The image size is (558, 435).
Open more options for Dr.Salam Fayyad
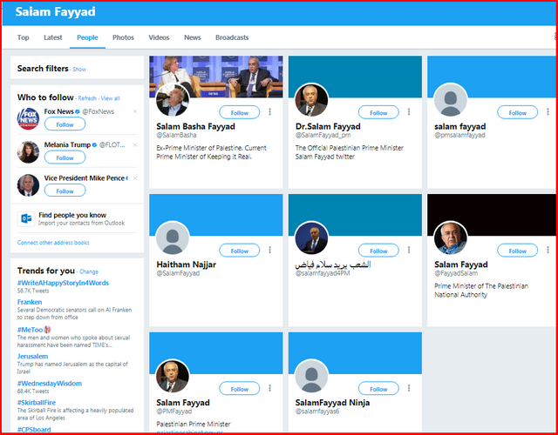(x=409, y=112)
